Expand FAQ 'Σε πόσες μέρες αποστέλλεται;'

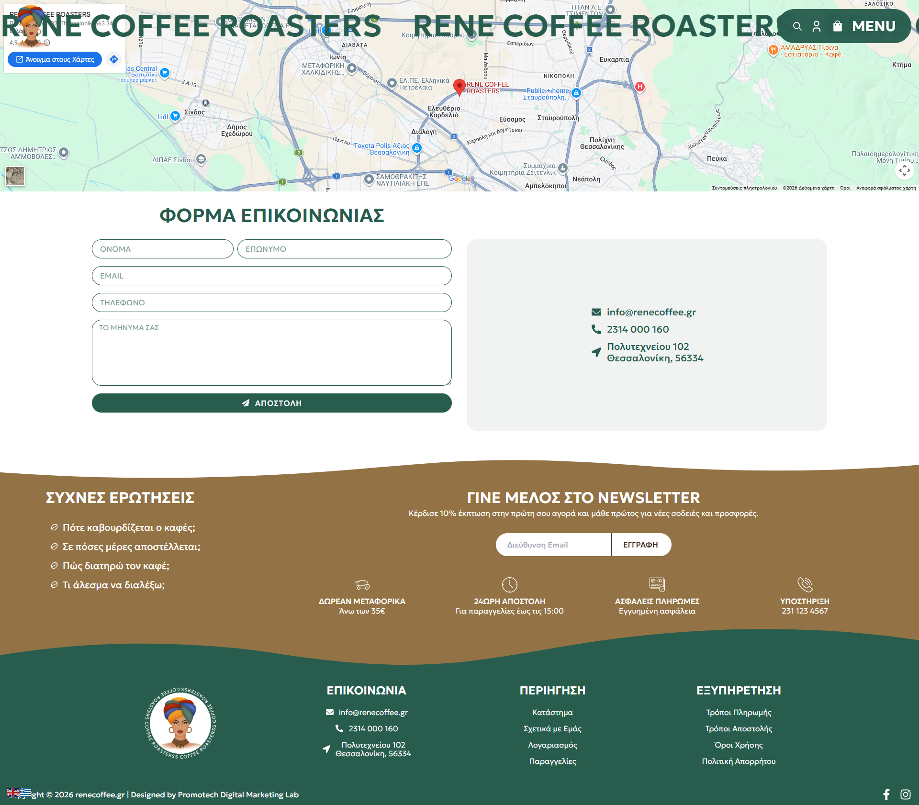tap(132, 547)
